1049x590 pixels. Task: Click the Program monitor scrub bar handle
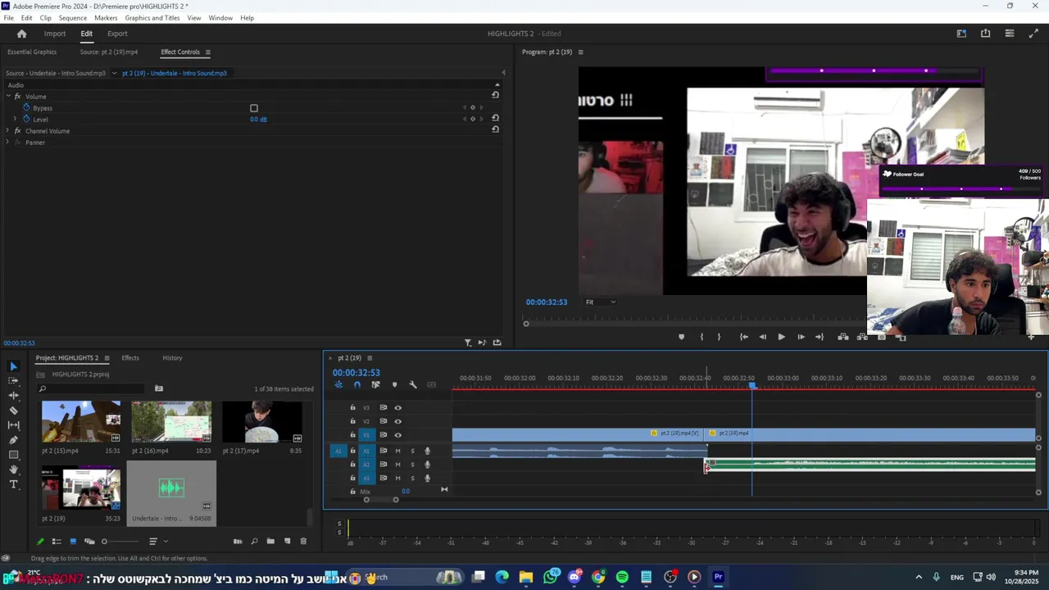coord(526,324)
